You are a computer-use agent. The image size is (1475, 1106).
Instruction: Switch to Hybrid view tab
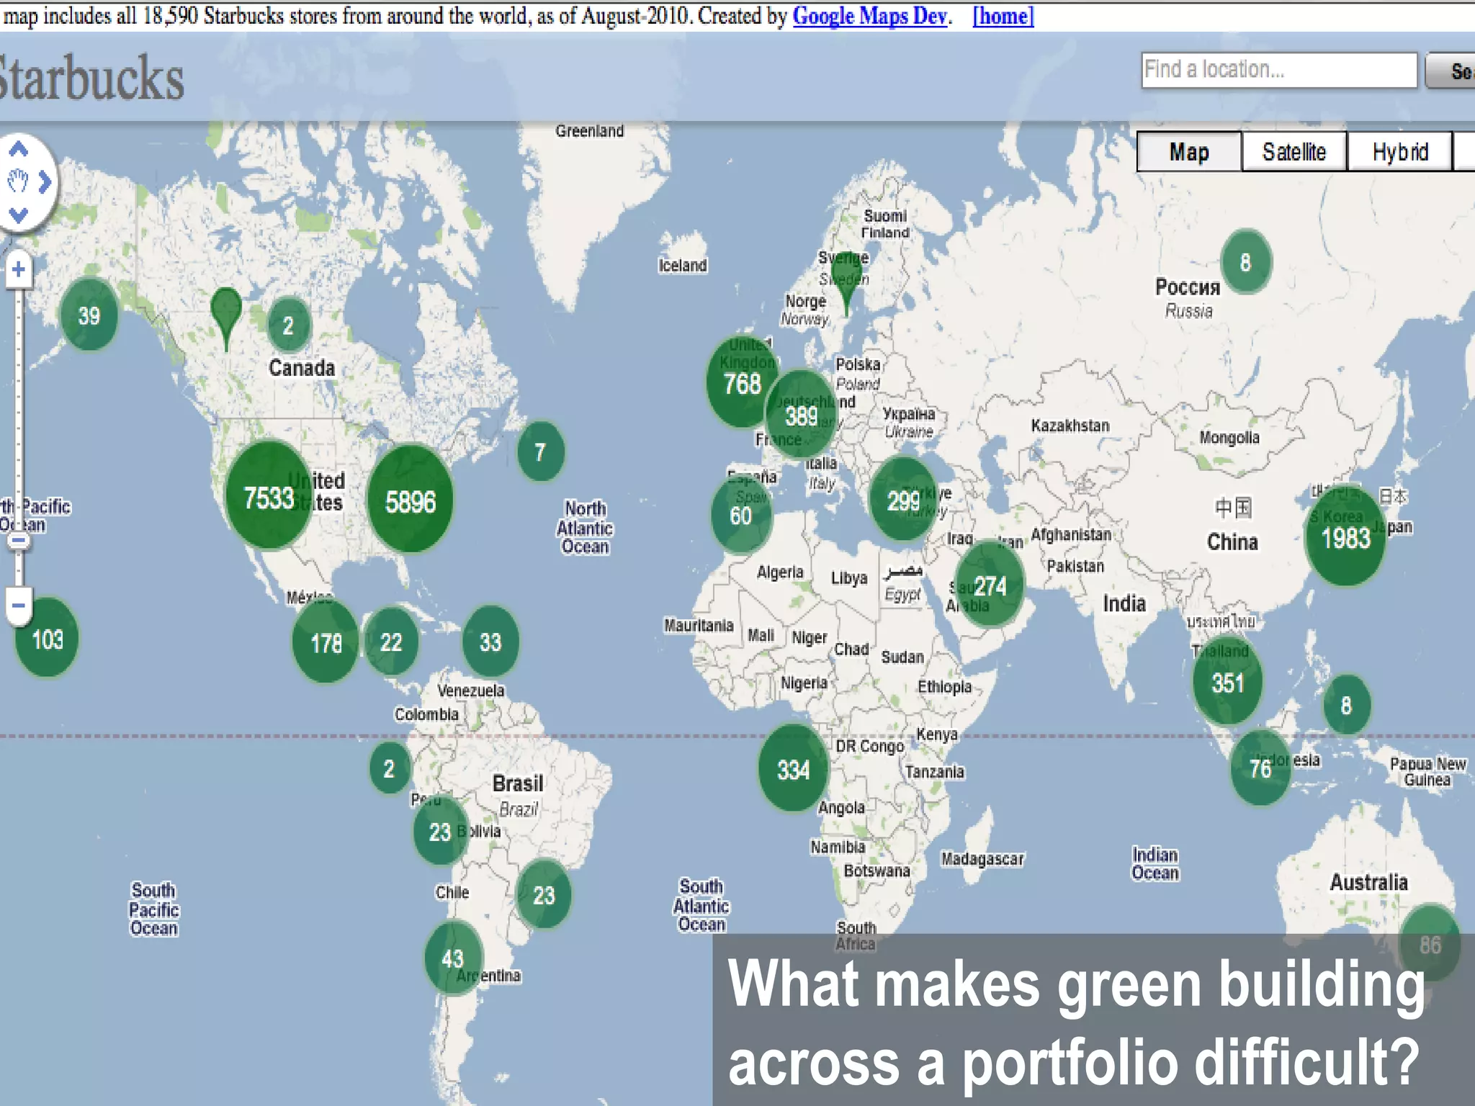pyautogui.click(x=1399, y=152)
